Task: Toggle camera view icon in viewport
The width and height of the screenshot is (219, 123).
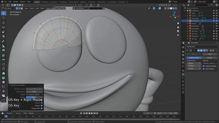Action: coord(178,31)
